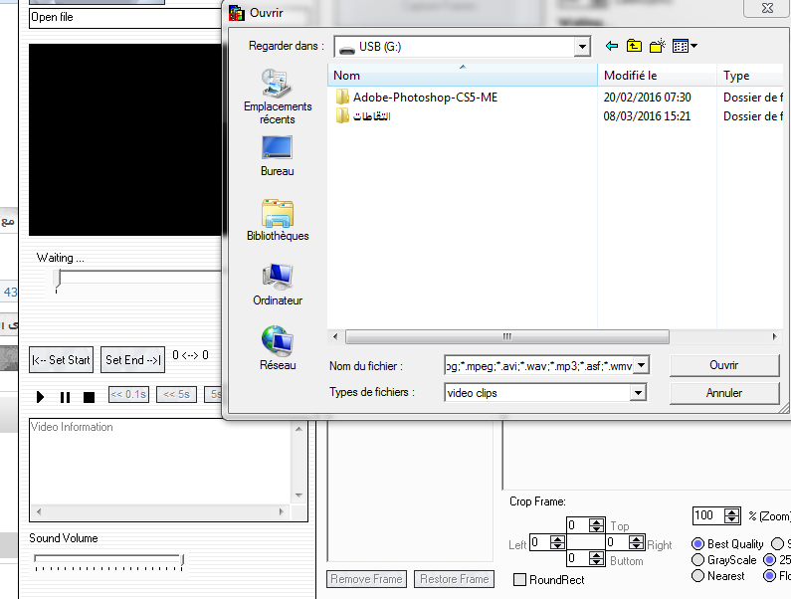Expand the Regarder dans drive dropdown

click(582, 47)
